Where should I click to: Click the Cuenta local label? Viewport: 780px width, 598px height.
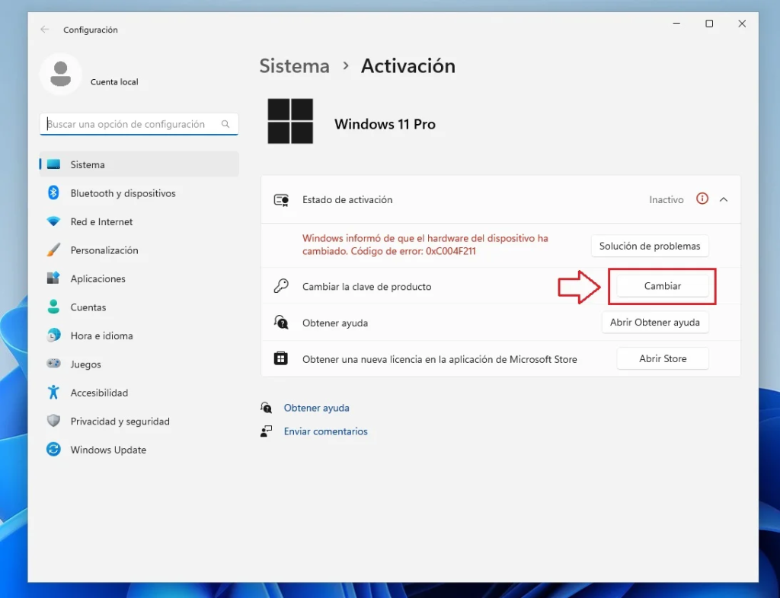tap(114, 82)
